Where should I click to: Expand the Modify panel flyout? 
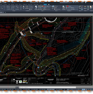[14, 11]
